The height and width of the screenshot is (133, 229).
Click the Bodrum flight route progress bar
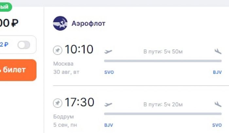pos(163,114)
